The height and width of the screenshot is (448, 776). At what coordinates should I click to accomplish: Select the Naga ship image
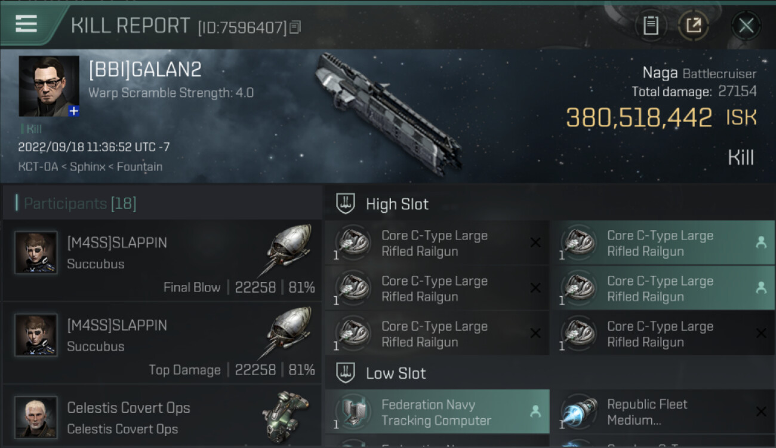point(389,113)
